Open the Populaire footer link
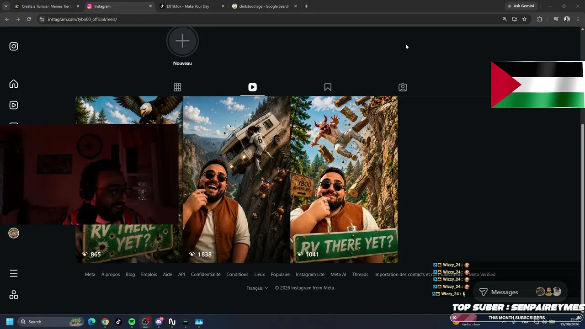Viewport: 585px width, 329px height. (x=280, y=275)
